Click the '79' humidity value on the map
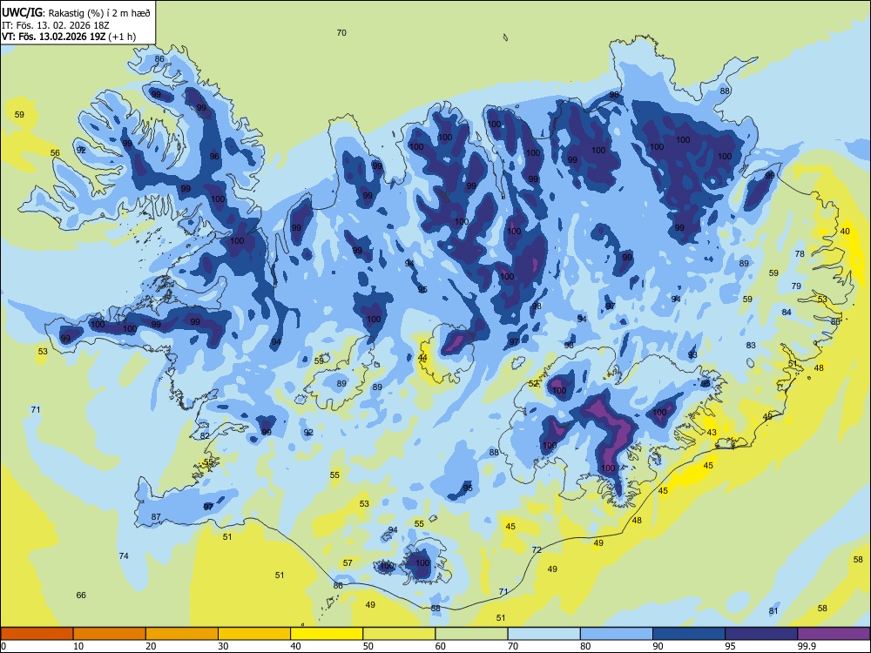Viewport: 871px width, 653px height. pos(796,286)
